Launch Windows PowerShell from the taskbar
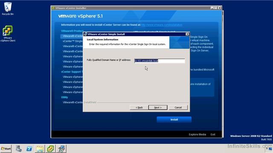Viewport: 273px width, 153px height. [29, 149]
